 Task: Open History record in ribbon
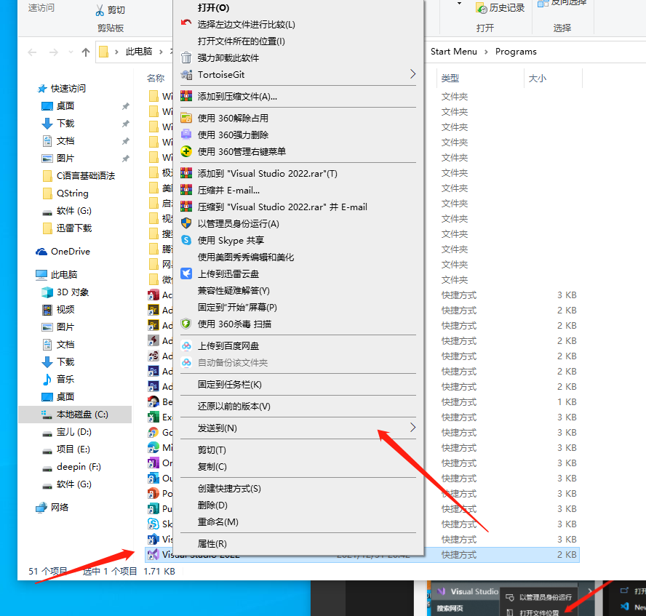(x=501, y=8)
